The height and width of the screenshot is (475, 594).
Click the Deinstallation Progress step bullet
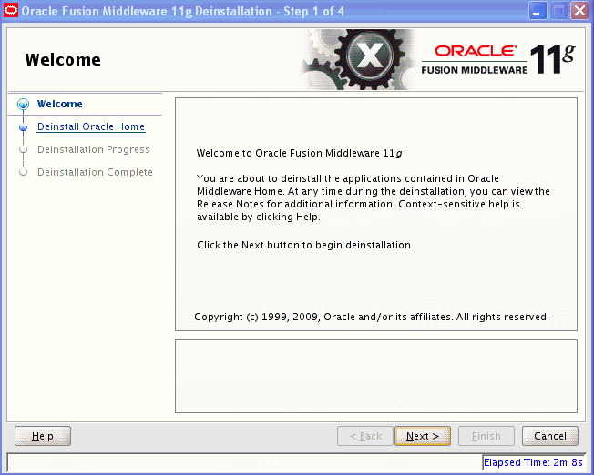point(23,149)
